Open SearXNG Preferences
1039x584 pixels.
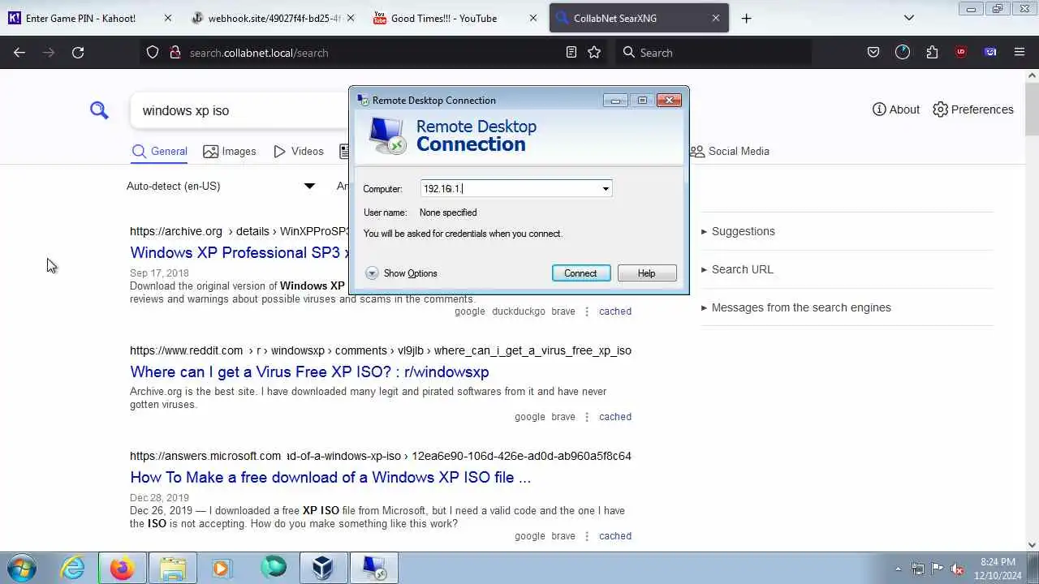(972, 109)
